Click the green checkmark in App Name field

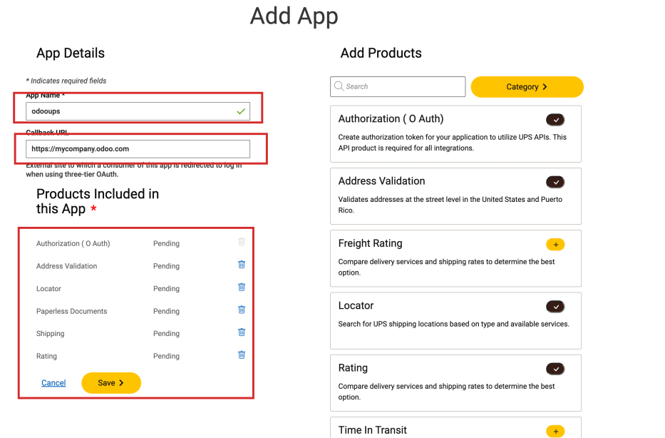pyautogui.click(x=240, y=111)
